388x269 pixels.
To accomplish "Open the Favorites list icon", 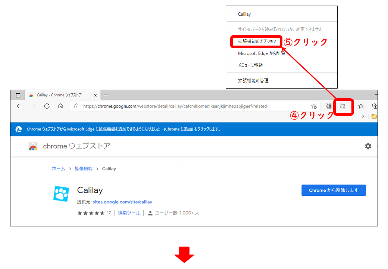I will [361, 106].
